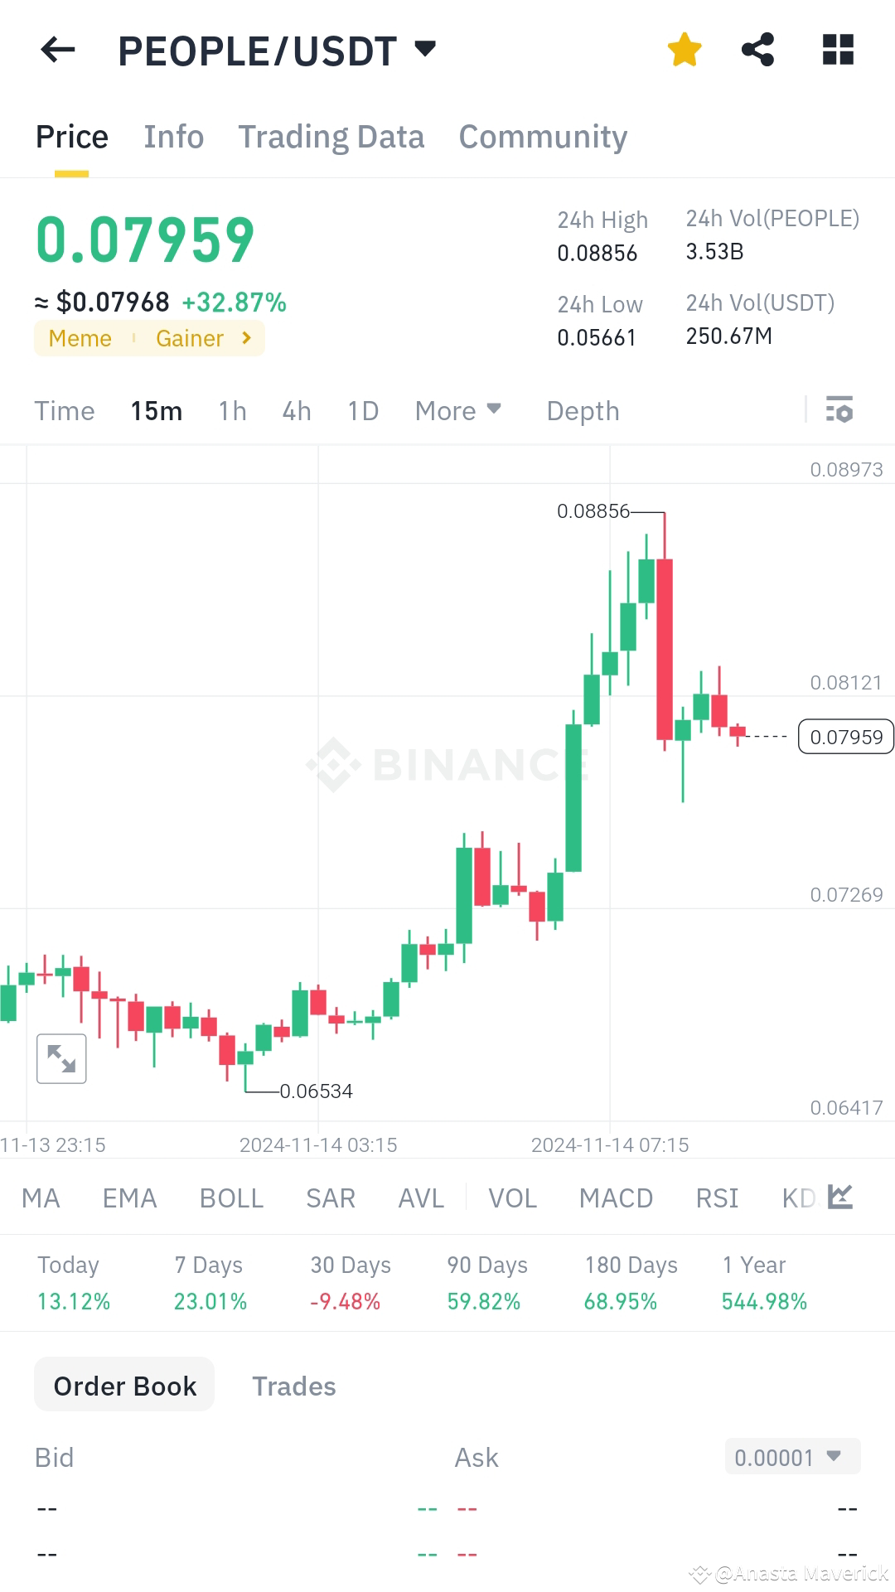Expand the chart to fullscreen

coord(60,1057)
